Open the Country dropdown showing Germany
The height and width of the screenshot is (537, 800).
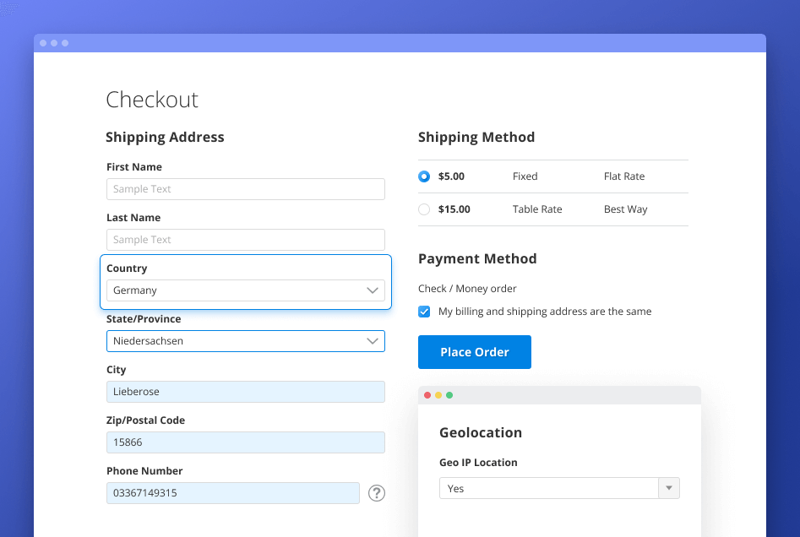tap(245, 290)
